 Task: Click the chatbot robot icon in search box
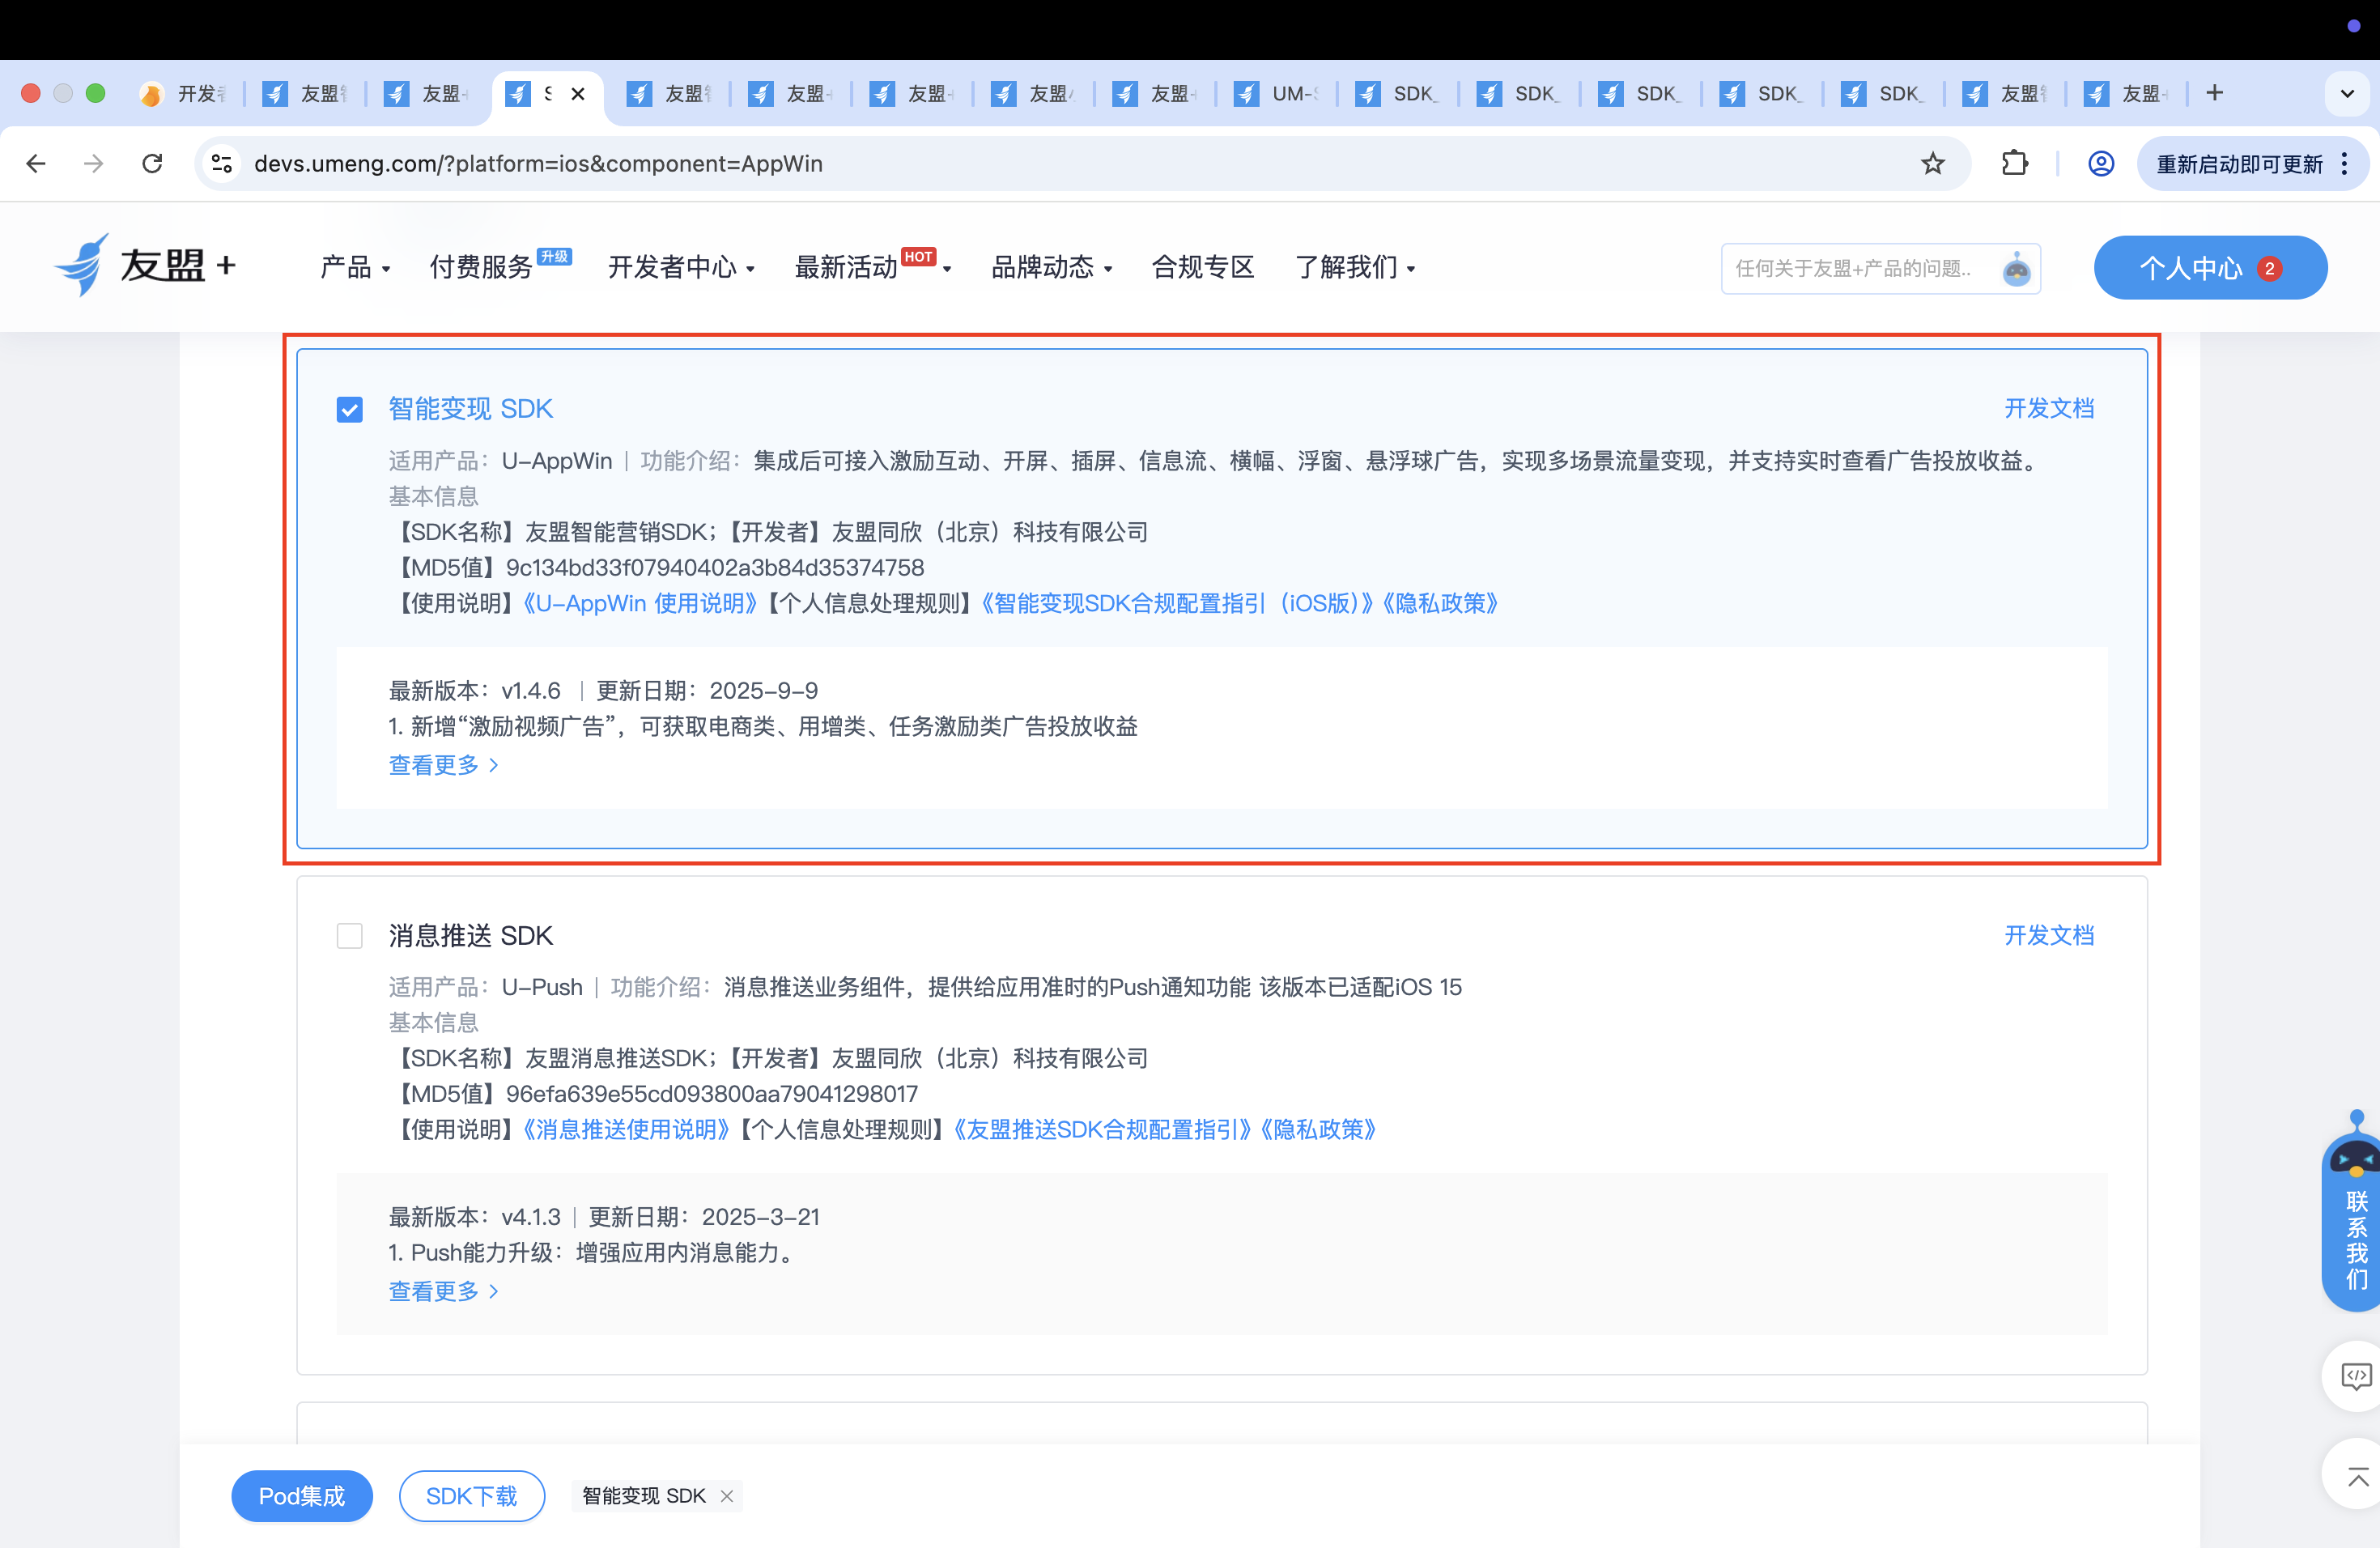[x=2016, y=268]
